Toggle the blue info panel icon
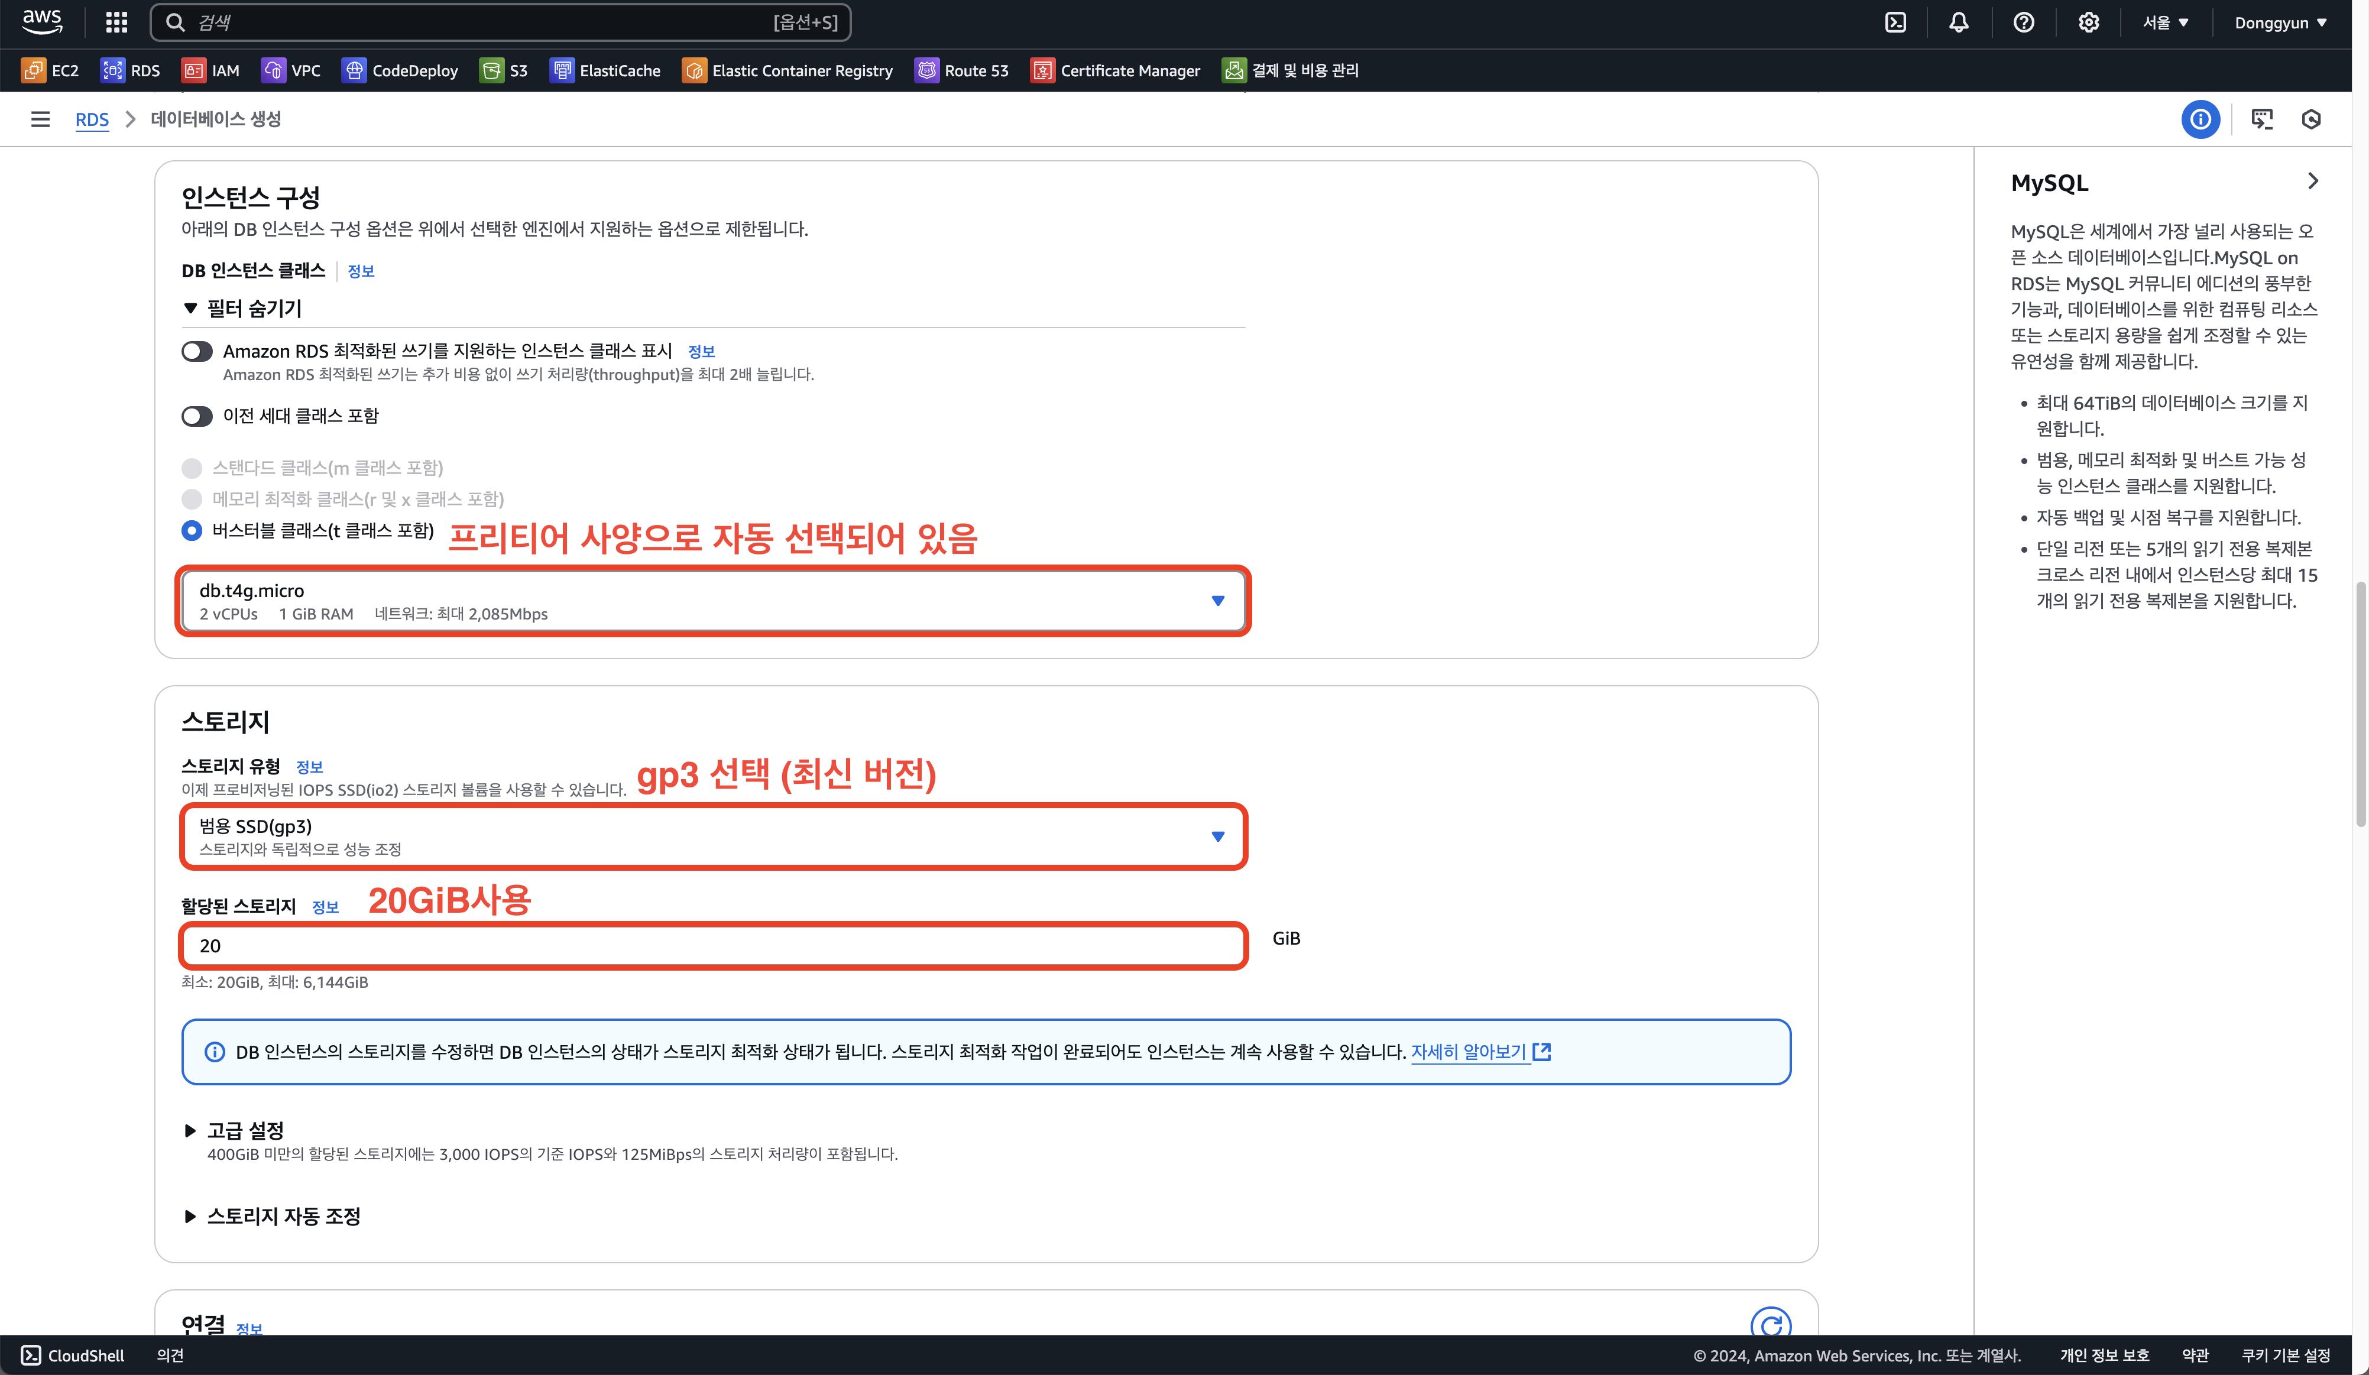Screen dimensions: 2369x1375 (2200, 119)
